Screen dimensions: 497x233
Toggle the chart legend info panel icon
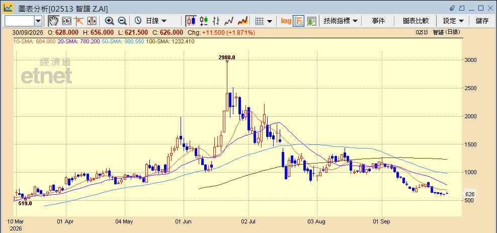(x=298, y=21)
